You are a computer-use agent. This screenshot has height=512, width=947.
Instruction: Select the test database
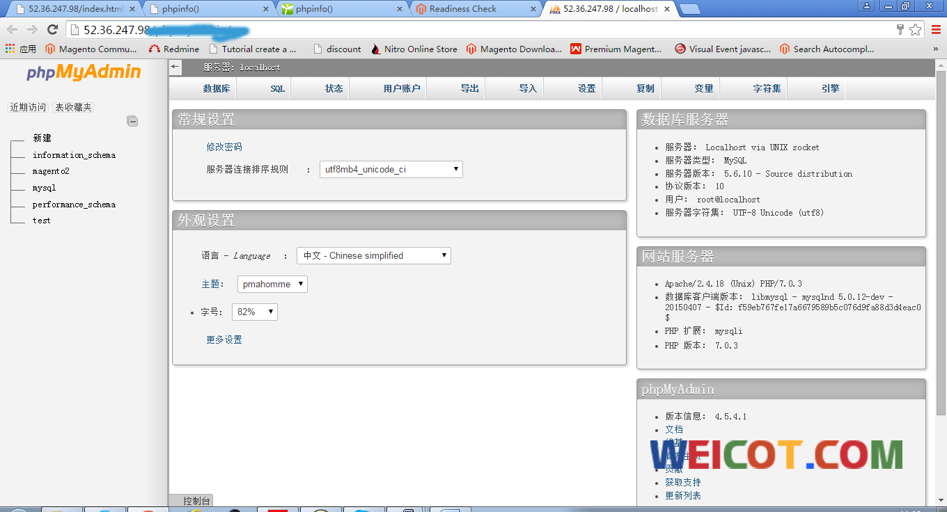(42, 221)
